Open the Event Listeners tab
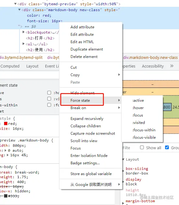 click(52, 66)
